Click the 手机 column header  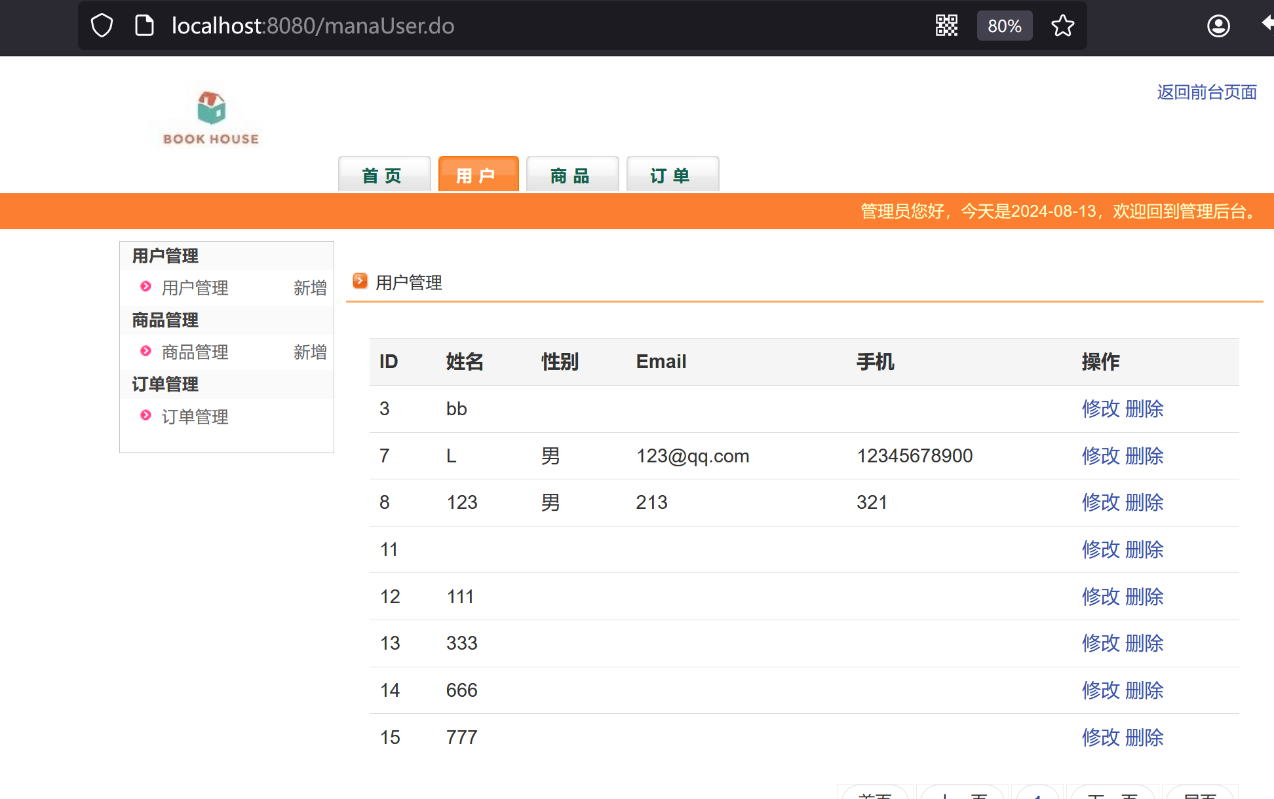876,362
